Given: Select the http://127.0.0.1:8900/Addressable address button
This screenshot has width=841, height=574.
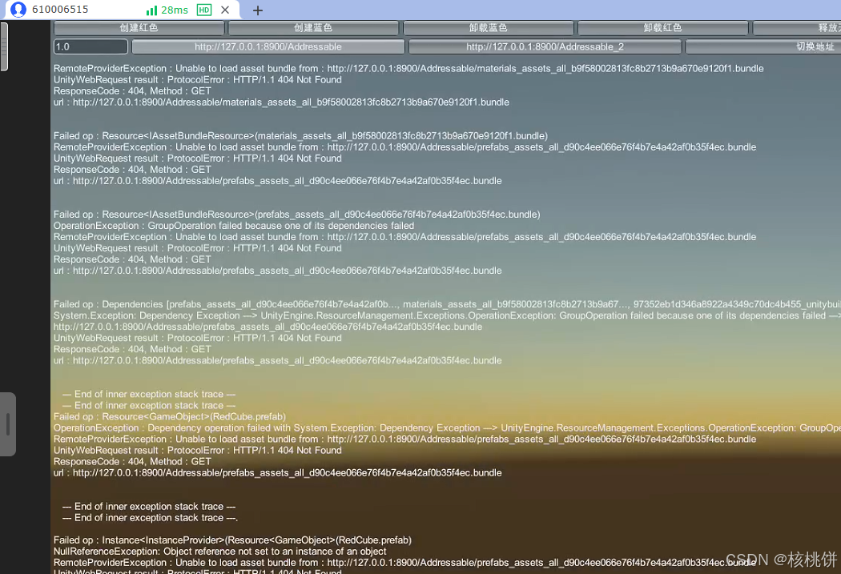Looking at the screenshot, I should pyautogui.click(x=268, y=46).
